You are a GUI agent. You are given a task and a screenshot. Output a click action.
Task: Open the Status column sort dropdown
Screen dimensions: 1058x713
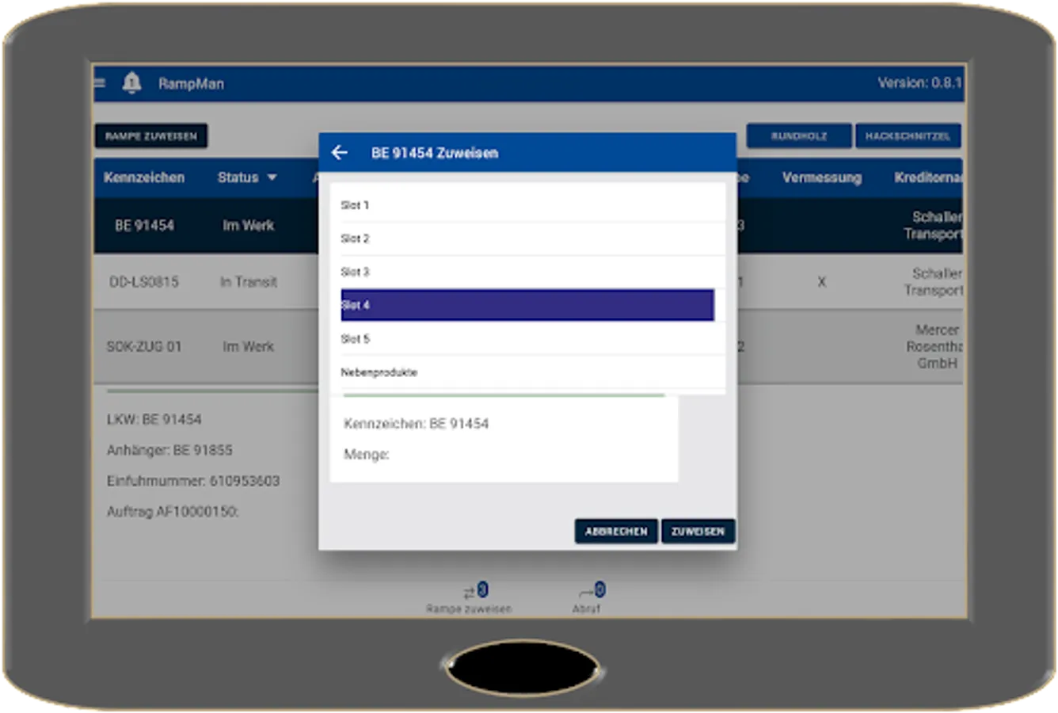272,178
